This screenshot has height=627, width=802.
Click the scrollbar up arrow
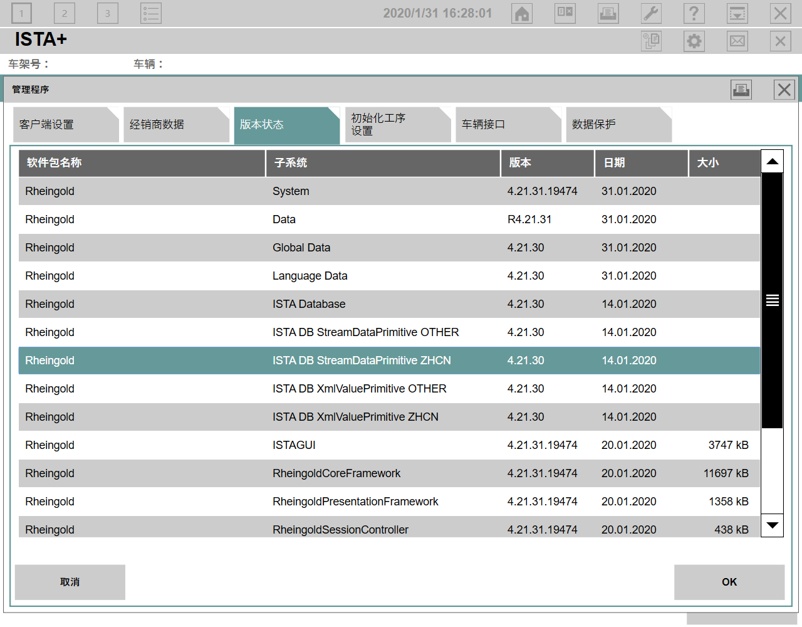tap(773, 162)
